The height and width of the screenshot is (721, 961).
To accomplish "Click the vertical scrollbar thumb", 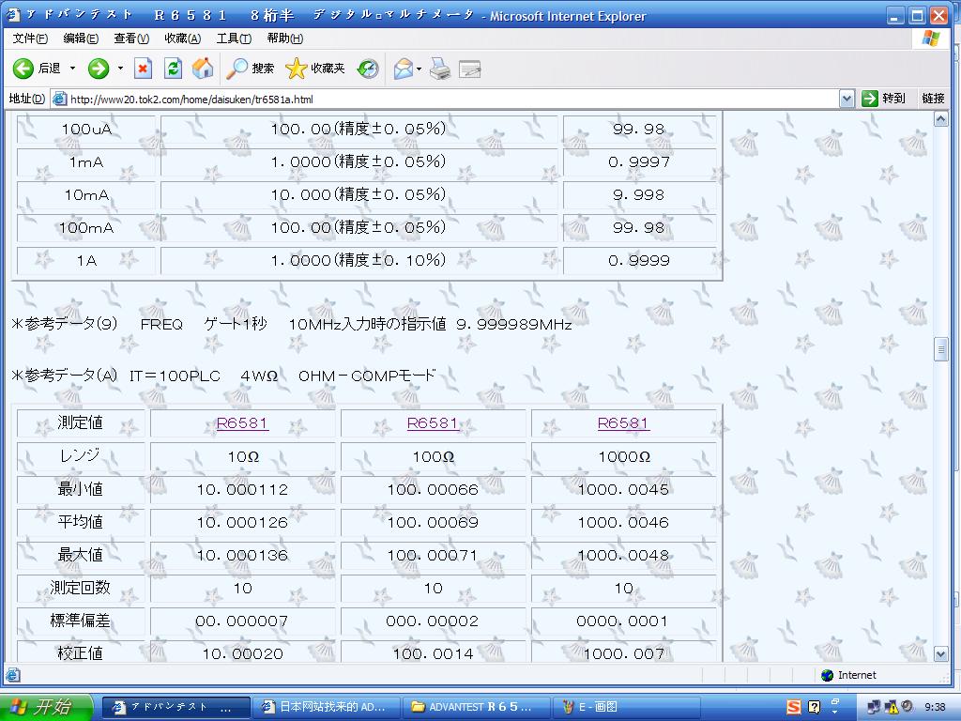I will click(x=940, y=349).
